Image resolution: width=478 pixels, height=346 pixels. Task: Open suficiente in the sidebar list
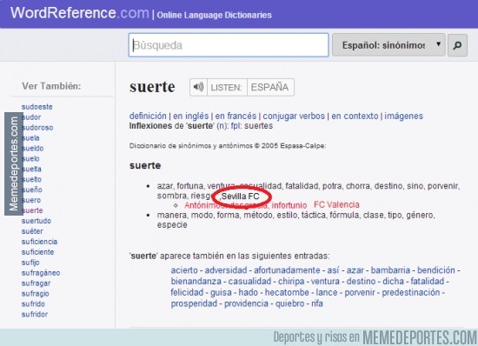coord(37,252)
